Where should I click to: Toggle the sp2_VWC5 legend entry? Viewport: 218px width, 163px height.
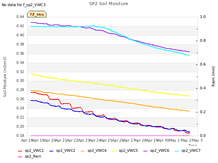[x=125, y=150]
